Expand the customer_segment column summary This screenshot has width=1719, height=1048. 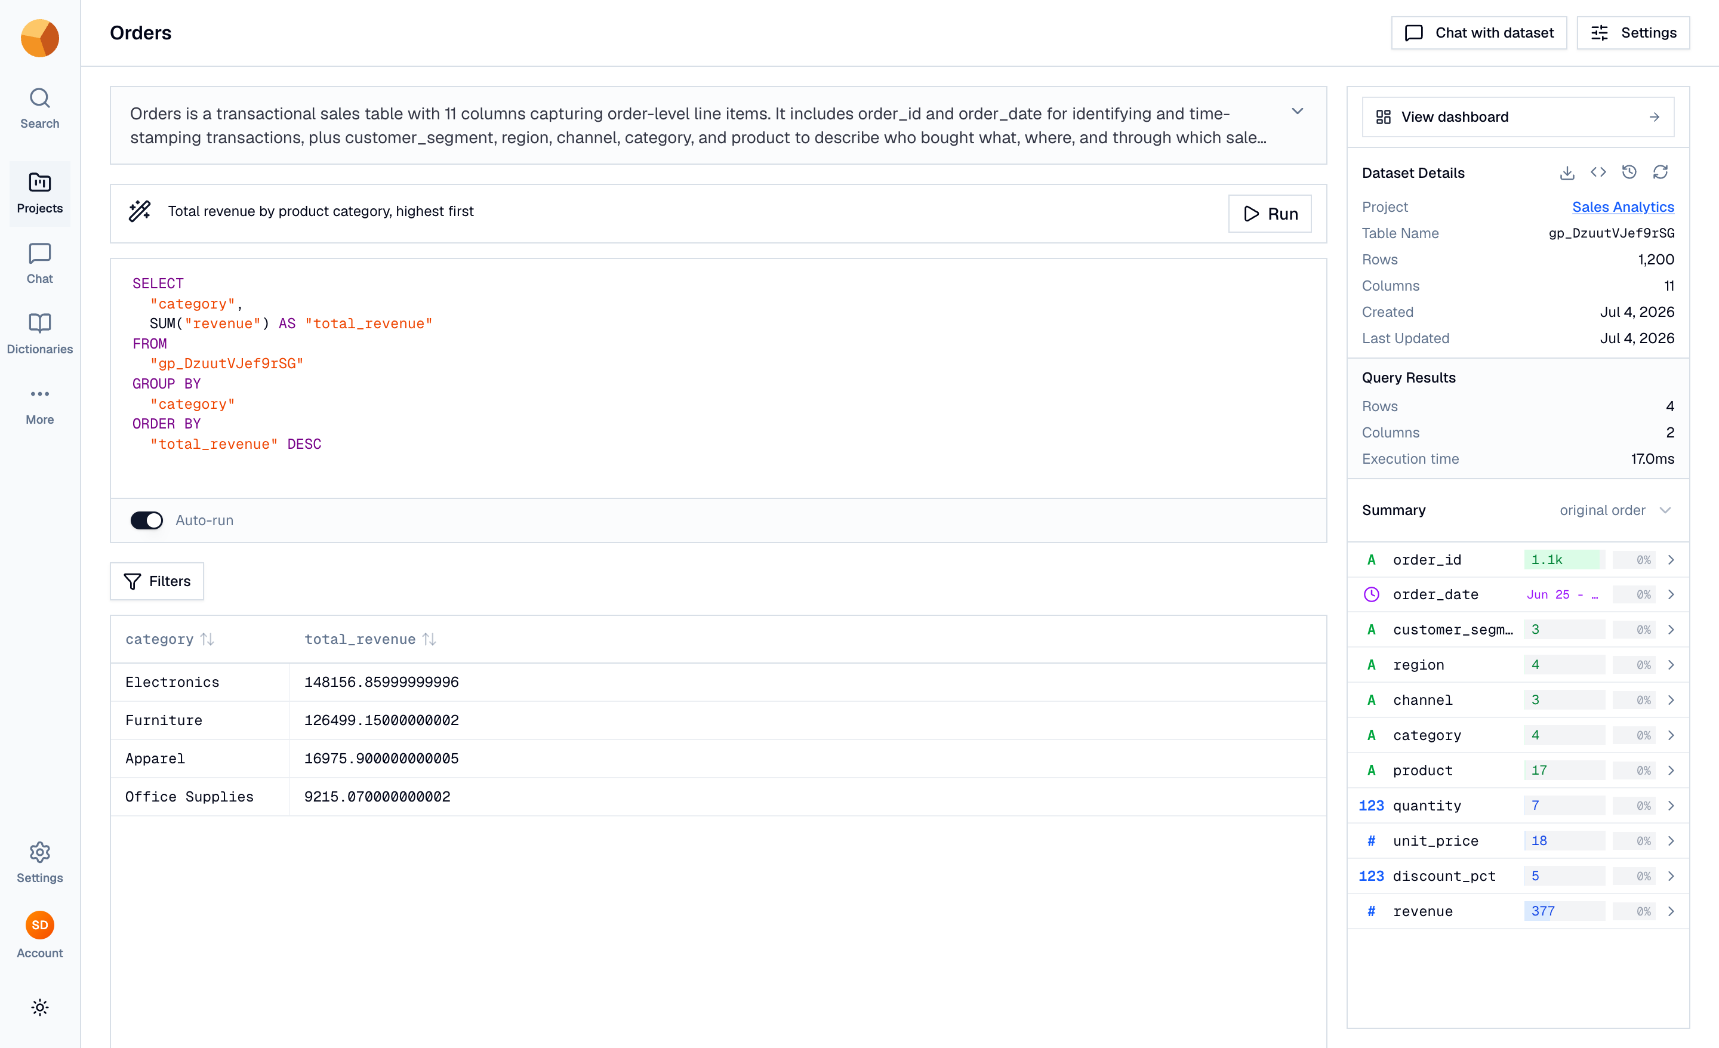pos(1671,630)
